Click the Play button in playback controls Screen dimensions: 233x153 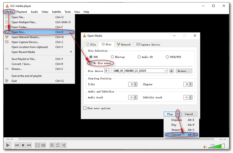coord(8,145)
